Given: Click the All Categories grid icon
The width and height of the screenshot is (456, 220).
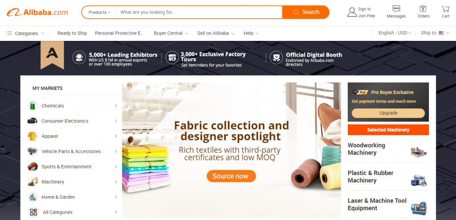Looking at the screenshot, I should pyautogui.click(x=33, y=212).
